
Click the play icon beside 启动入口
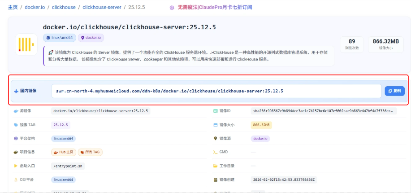point(16,166)
